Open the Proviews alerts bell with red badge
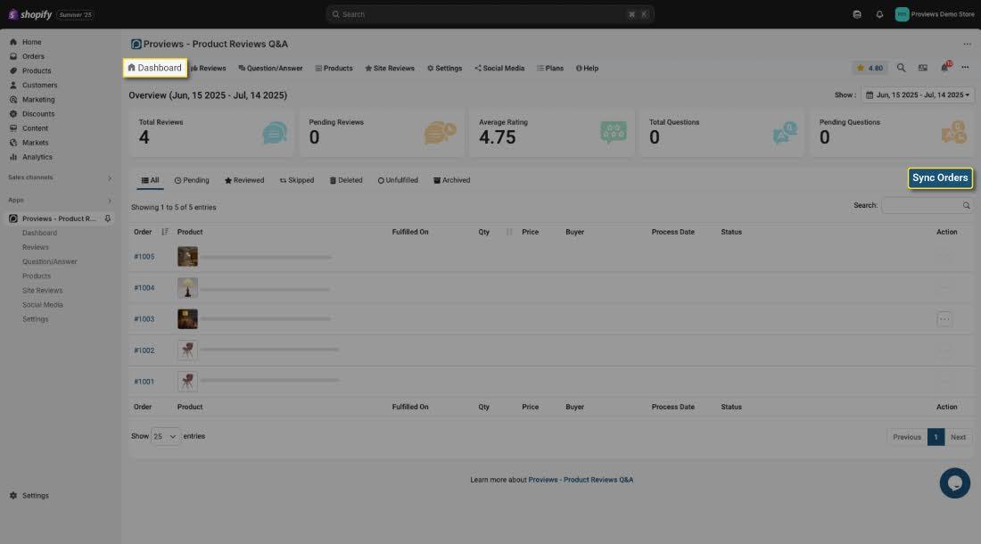Image resolution: width=981 pixels, height=544 pixels. tap(944, 68)
